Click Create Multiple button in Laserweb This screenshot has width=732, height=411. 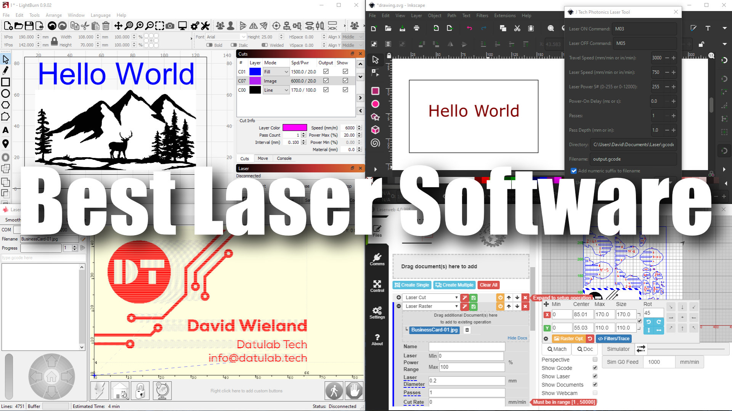pos(454,285)
